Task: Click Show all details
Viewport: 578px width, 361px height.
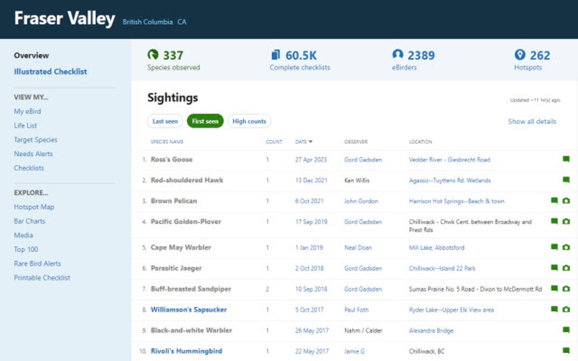Action: tap(532, 122)
